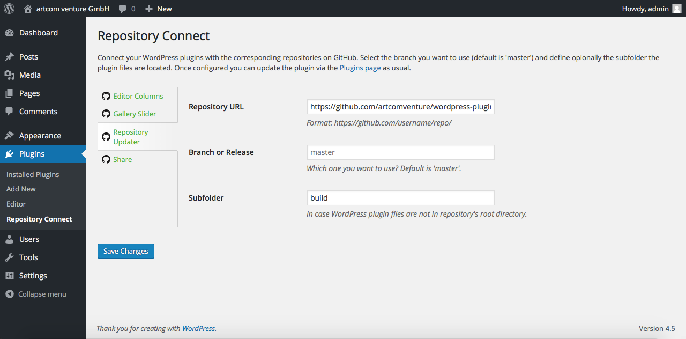Focus the Subfolder input field
This screenshot has width=686, height=339.
(400, 198)
